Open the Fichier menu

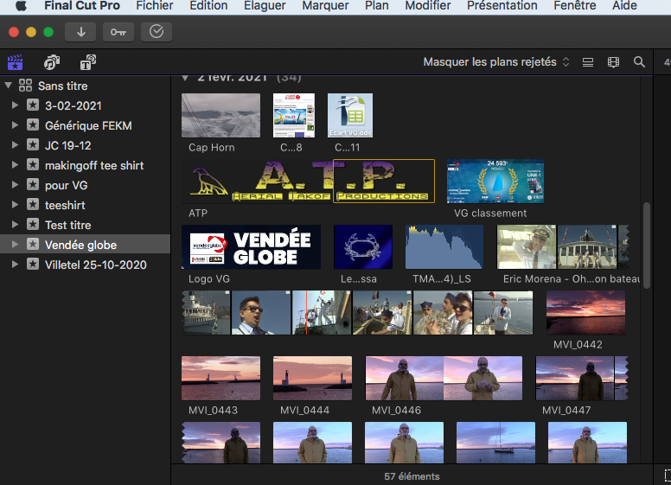pos(155,6)
